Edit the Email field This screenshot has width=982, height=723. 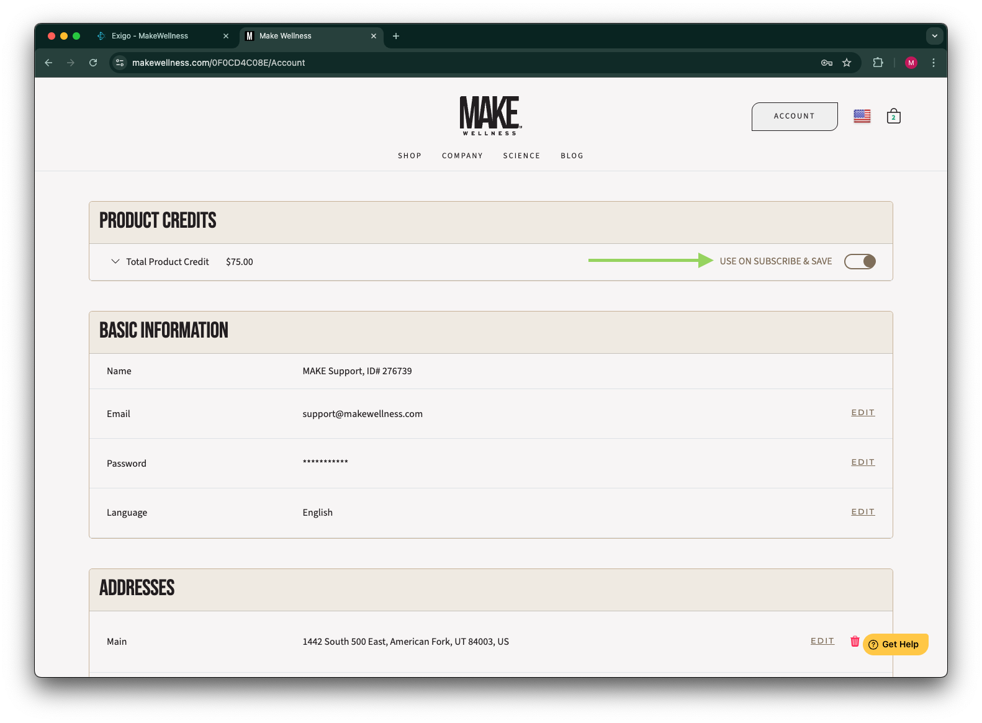[x=863, y=413]
